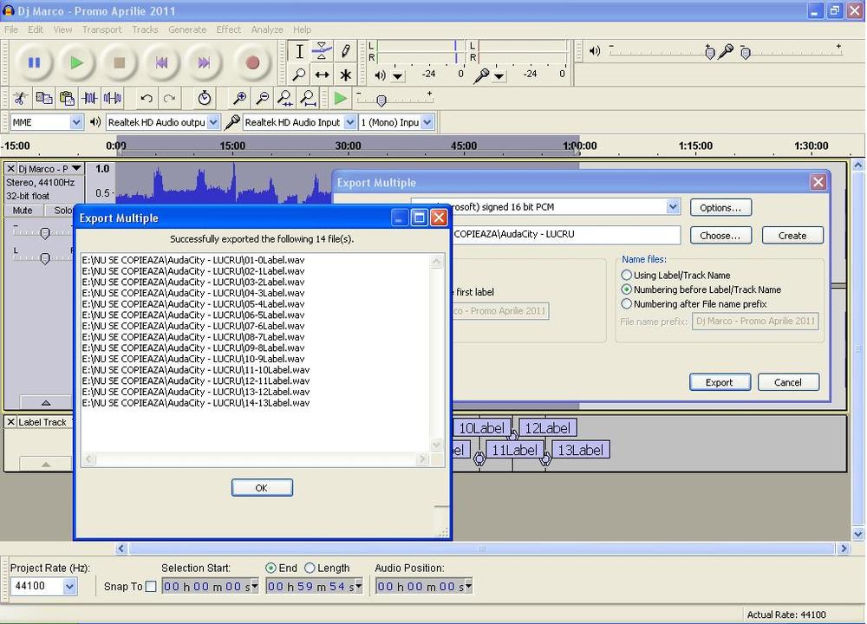The height and width of the screenshot is (624, 867).
Task: Click the Play-at-speed green arrow
Action: tap(341, 99)
